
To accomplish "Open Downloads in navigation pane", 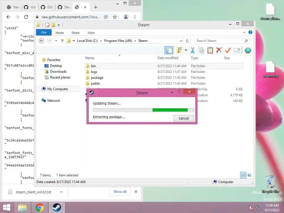I will [58, 72].
